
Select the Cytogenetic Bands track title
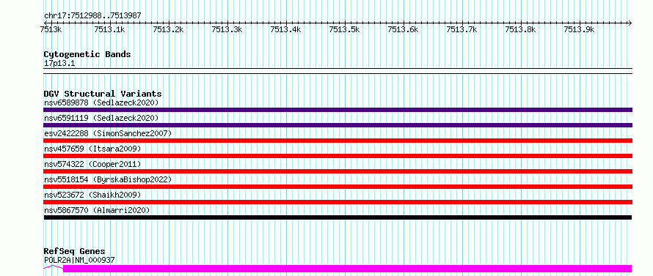(87, 54)
